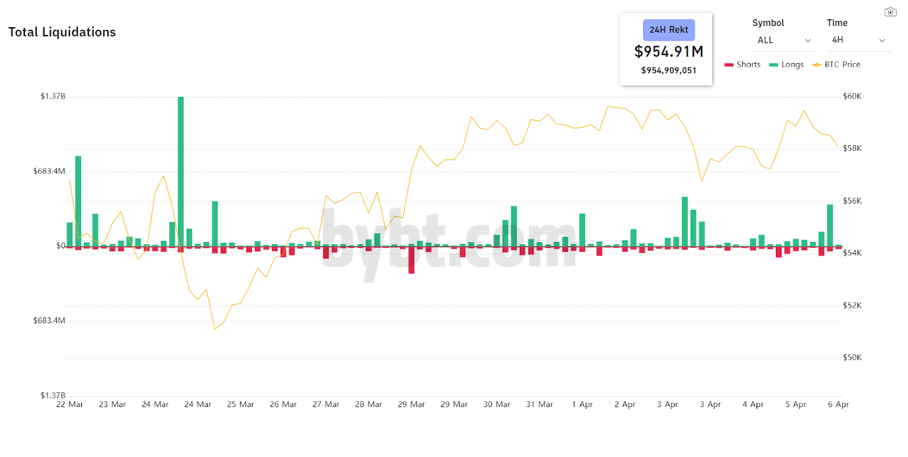Click the red Shorts legend swatch
908x457 pixels.
729,65
